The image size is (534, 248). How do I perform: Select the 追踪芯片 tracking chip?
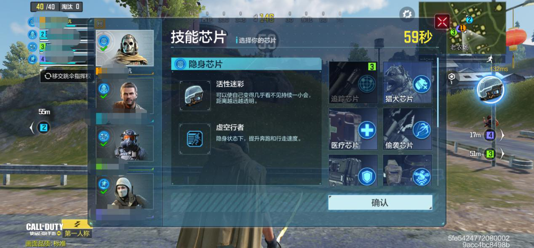(353, 83)
